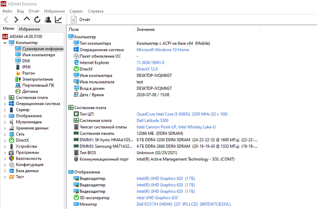This screenshot has width=317, height=209.
Task: Expand the Отображение tree node
Action: click(5, 116)
